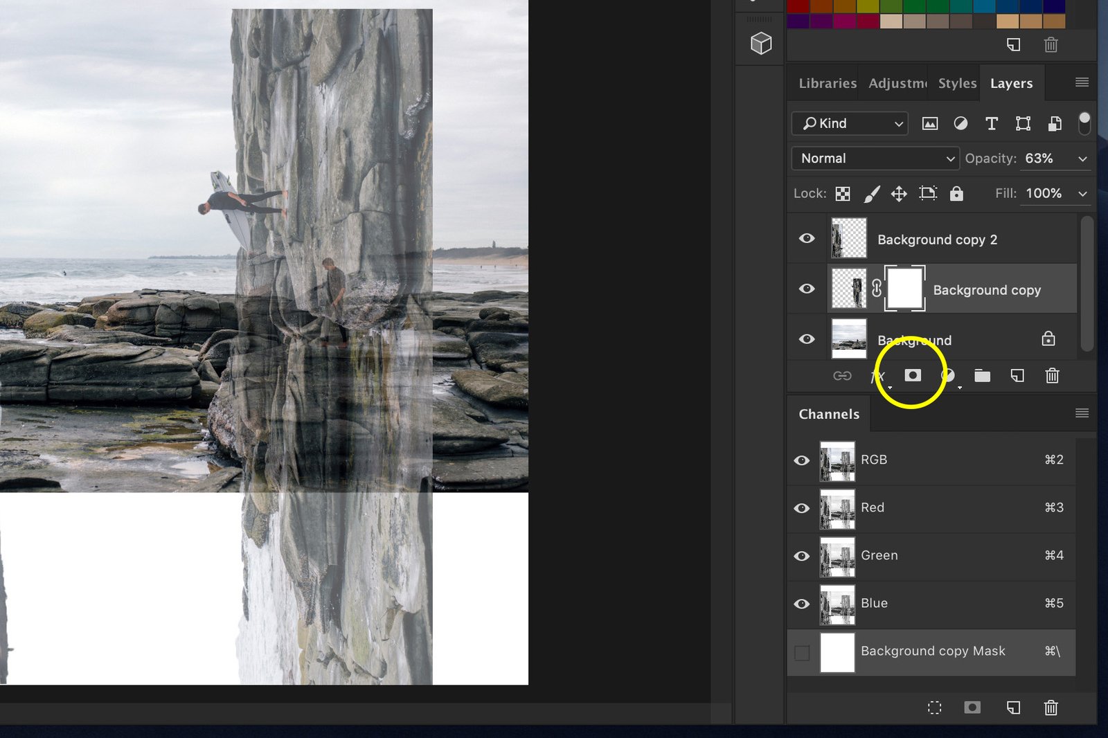
Task: Show the Background copy Mask channel
Action: (x=802, y=651)
